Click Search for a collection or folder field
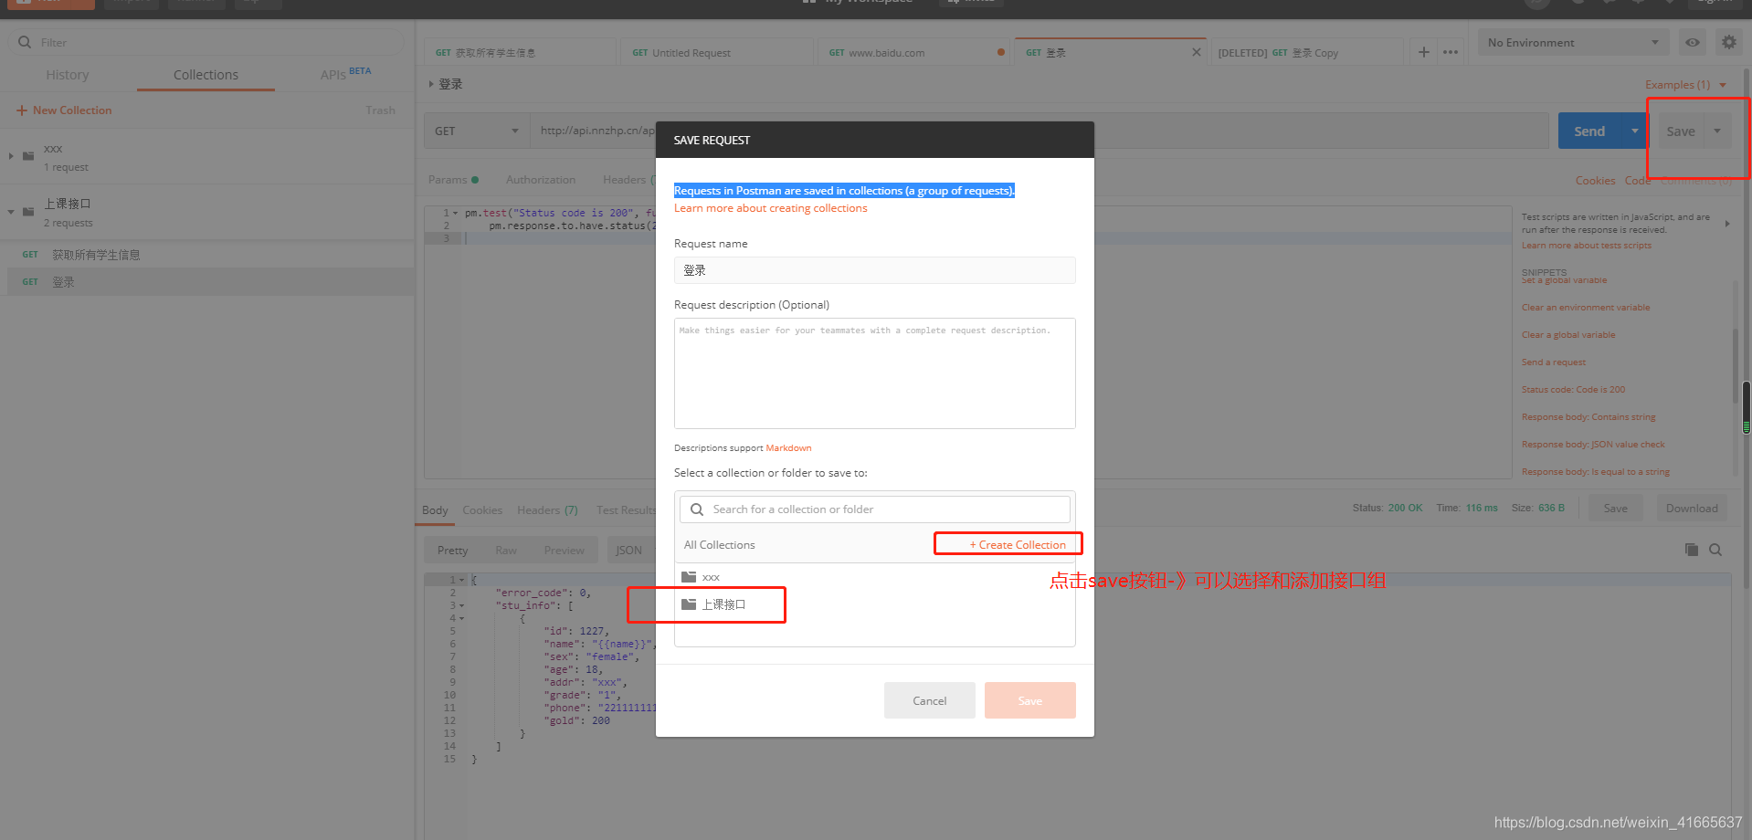Viewport: 1752px width, 840px height. point(875,509)
